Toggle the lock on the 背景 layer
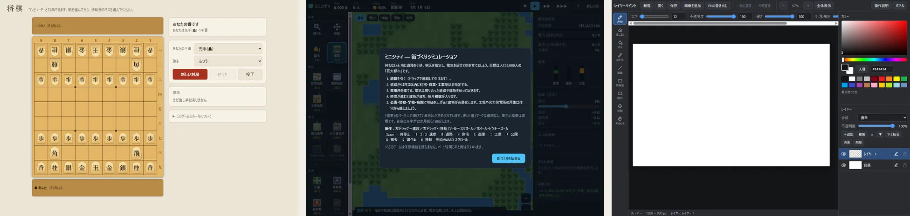 click(x=905, y=165)
